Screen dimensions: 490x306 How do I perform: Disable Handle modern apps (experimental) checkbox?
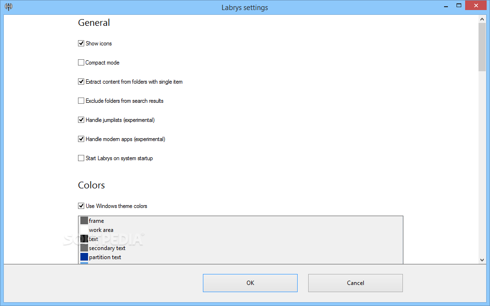pos(81,139)
